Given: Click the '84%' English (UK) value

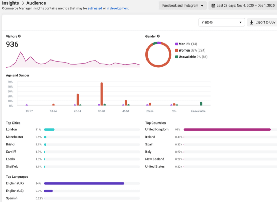Looking at the screenshot, I should (x=38, y=183).
